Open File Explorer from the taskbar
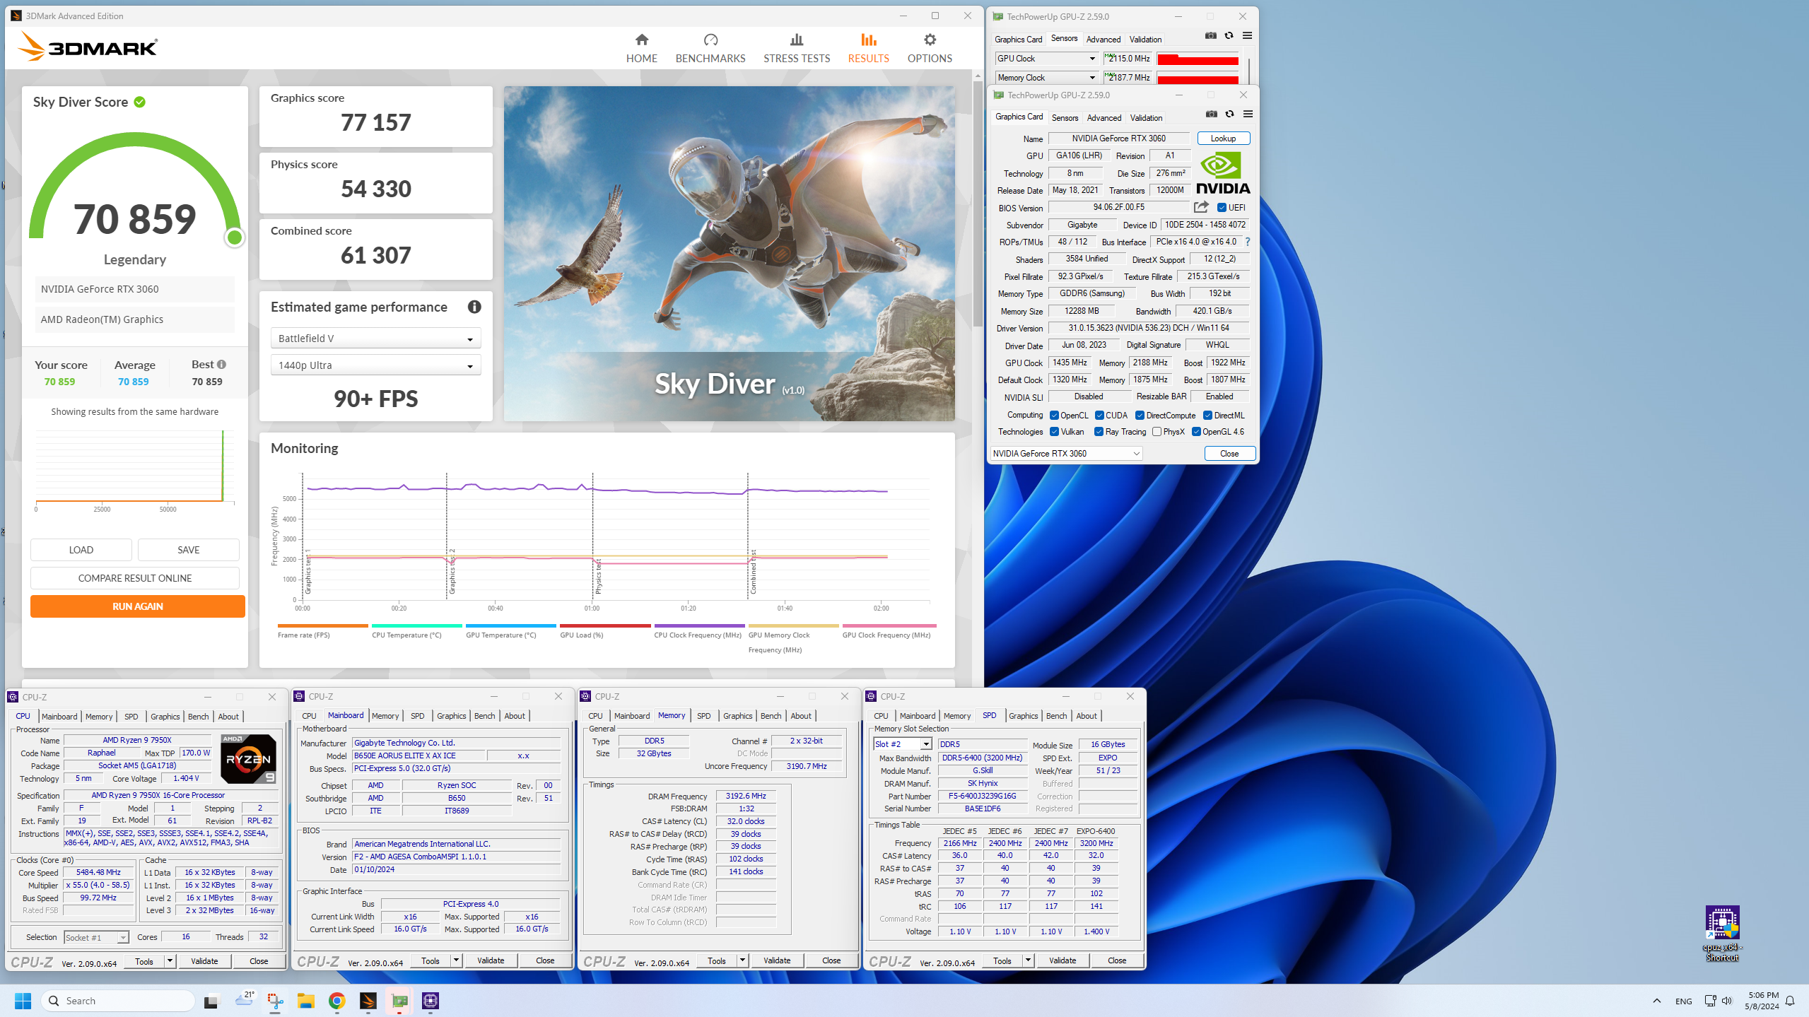The width and height of the screenshot is (1809, 1017). (x=305, y=1001)
